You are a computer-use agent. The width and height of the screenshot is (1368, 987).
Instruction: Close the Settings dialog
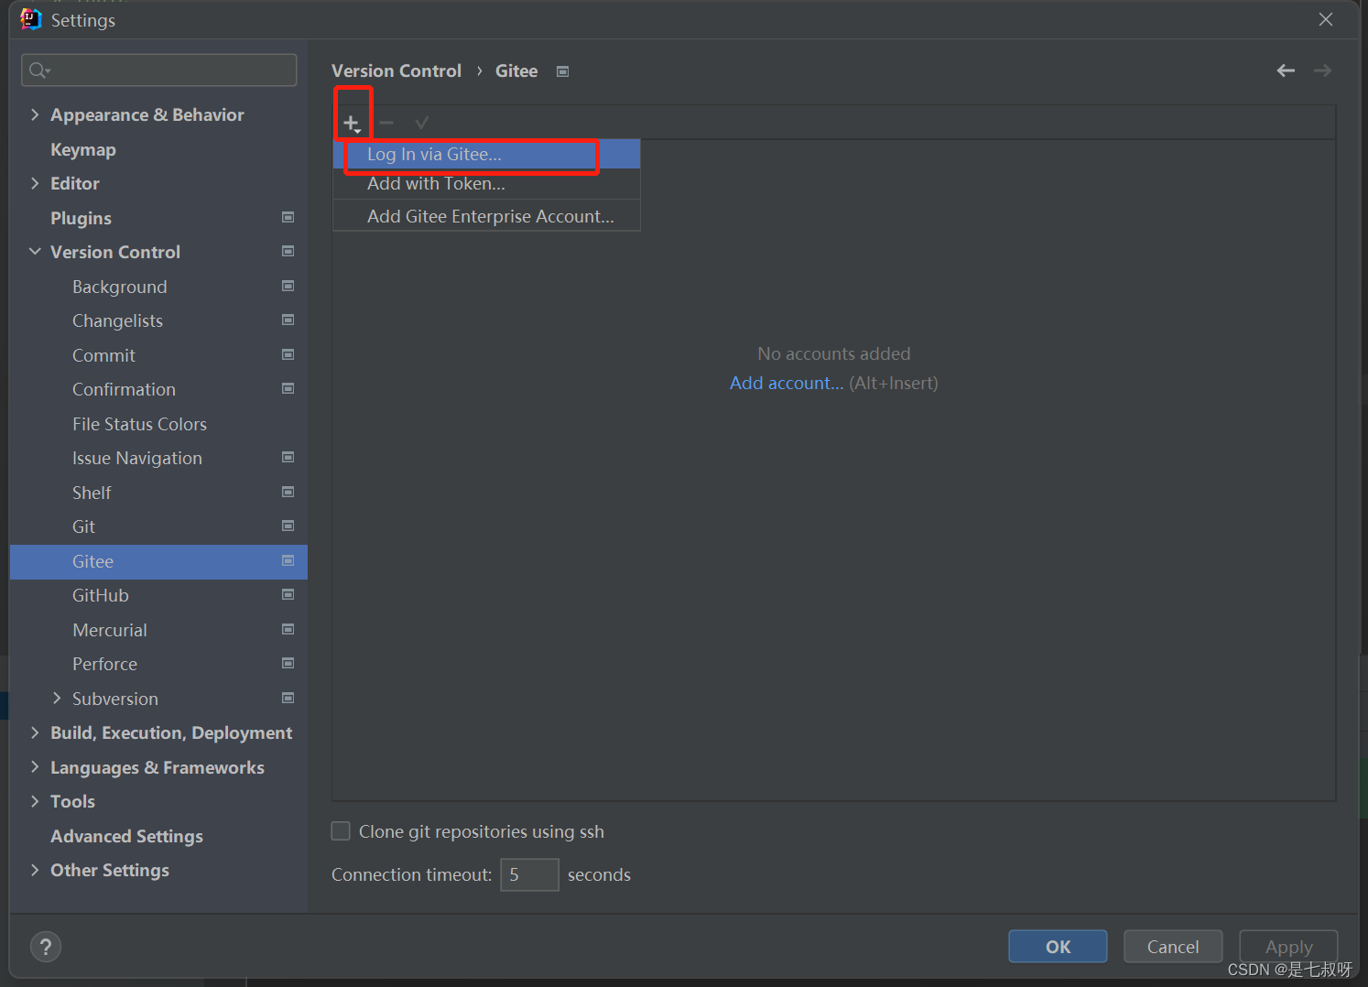click(x=1326, y=19)
